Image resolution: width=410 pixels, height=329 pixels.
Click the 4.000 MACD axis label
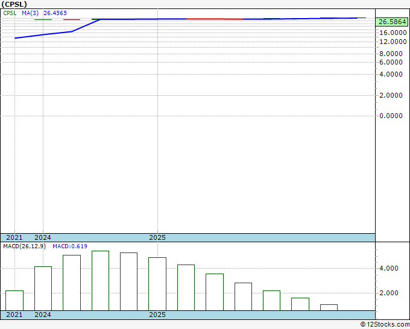coord(389,268)
